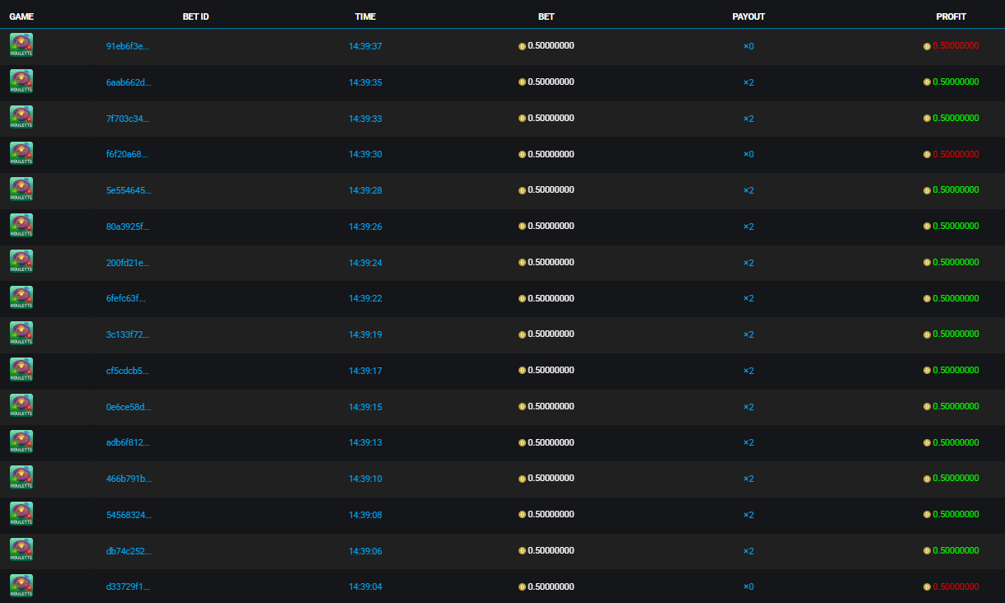Click the ×2 payout in the 54568324 row
1005x603 pixels.
point(749,515)
